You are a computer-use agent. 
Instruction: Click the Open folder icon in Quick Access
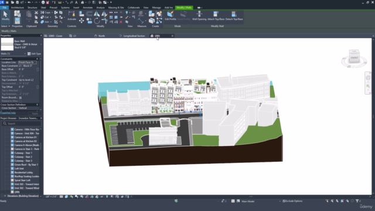[x=12, y=2]
